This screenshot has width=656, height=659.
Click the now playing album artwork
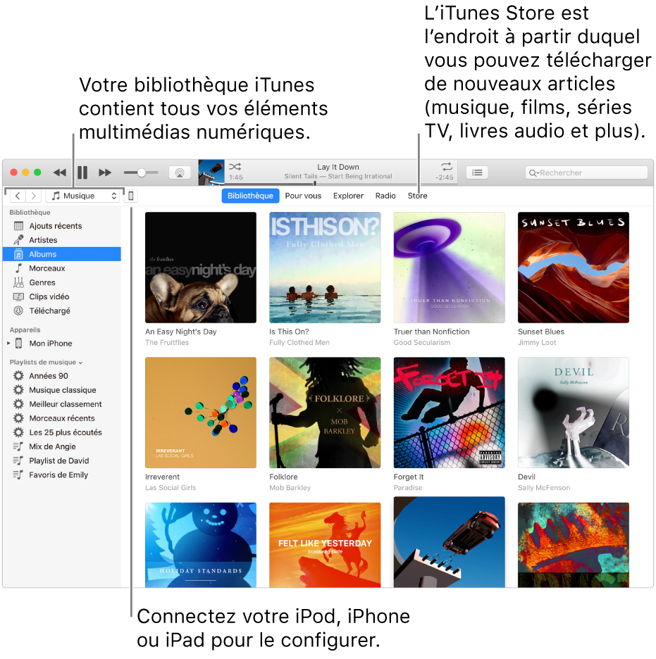click(x=211, y=172)
